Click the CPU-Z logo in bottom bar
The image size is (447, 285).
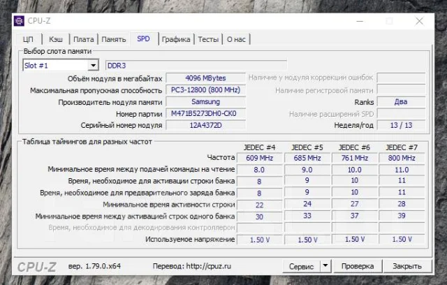[x=37, y=267]
